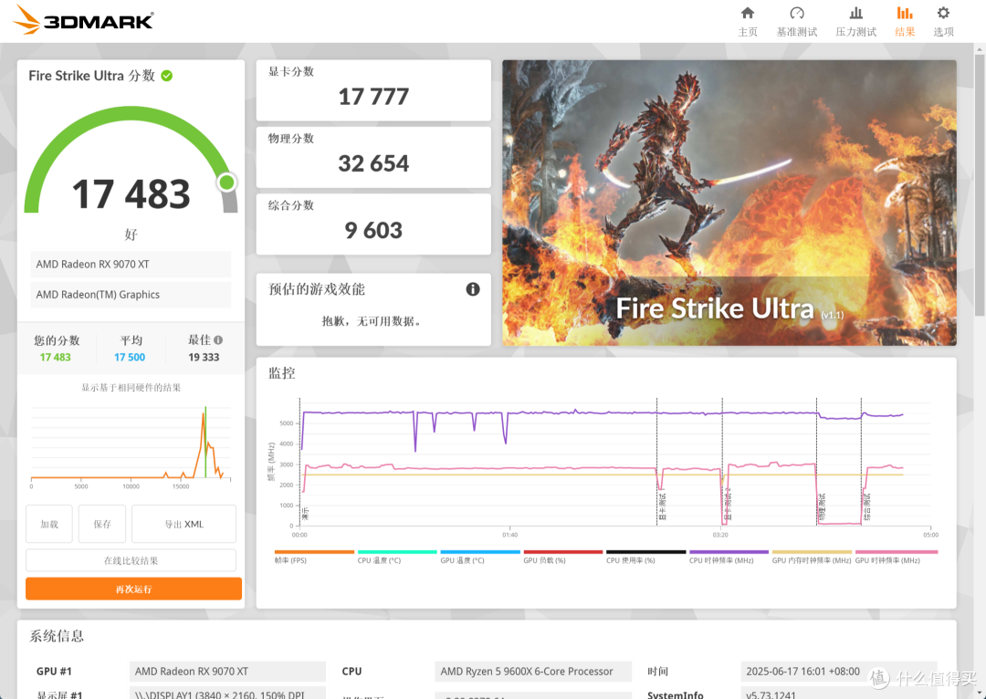Viewport: 986px width, 699px height.
Task: Toggle GPU 负载 (%) legend series
Action: [x=562, y=557]
